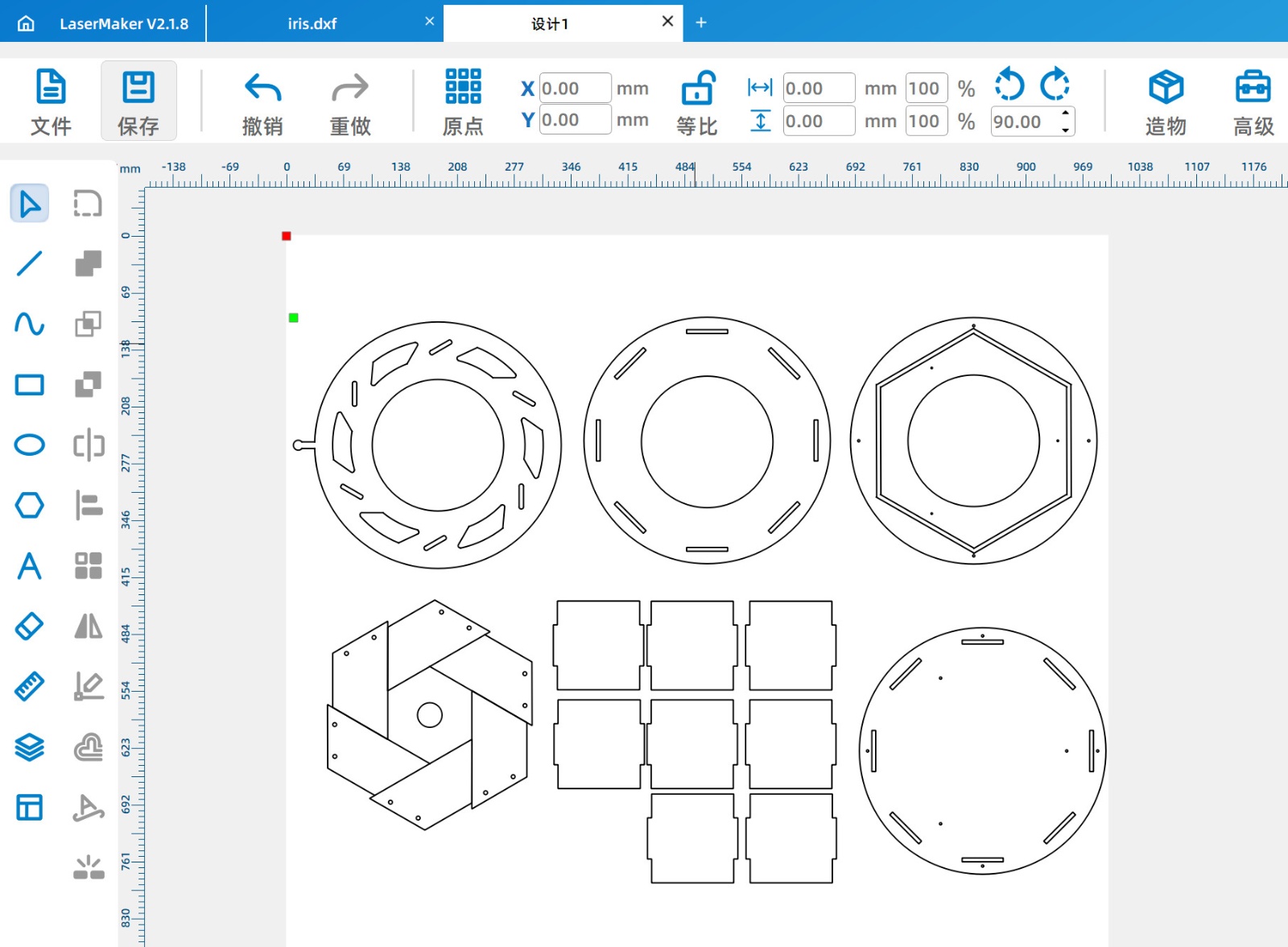Image resolution: width=1288 pixels, height=947 pixels.
Task: Select the eraser tool
Action: 30,627
